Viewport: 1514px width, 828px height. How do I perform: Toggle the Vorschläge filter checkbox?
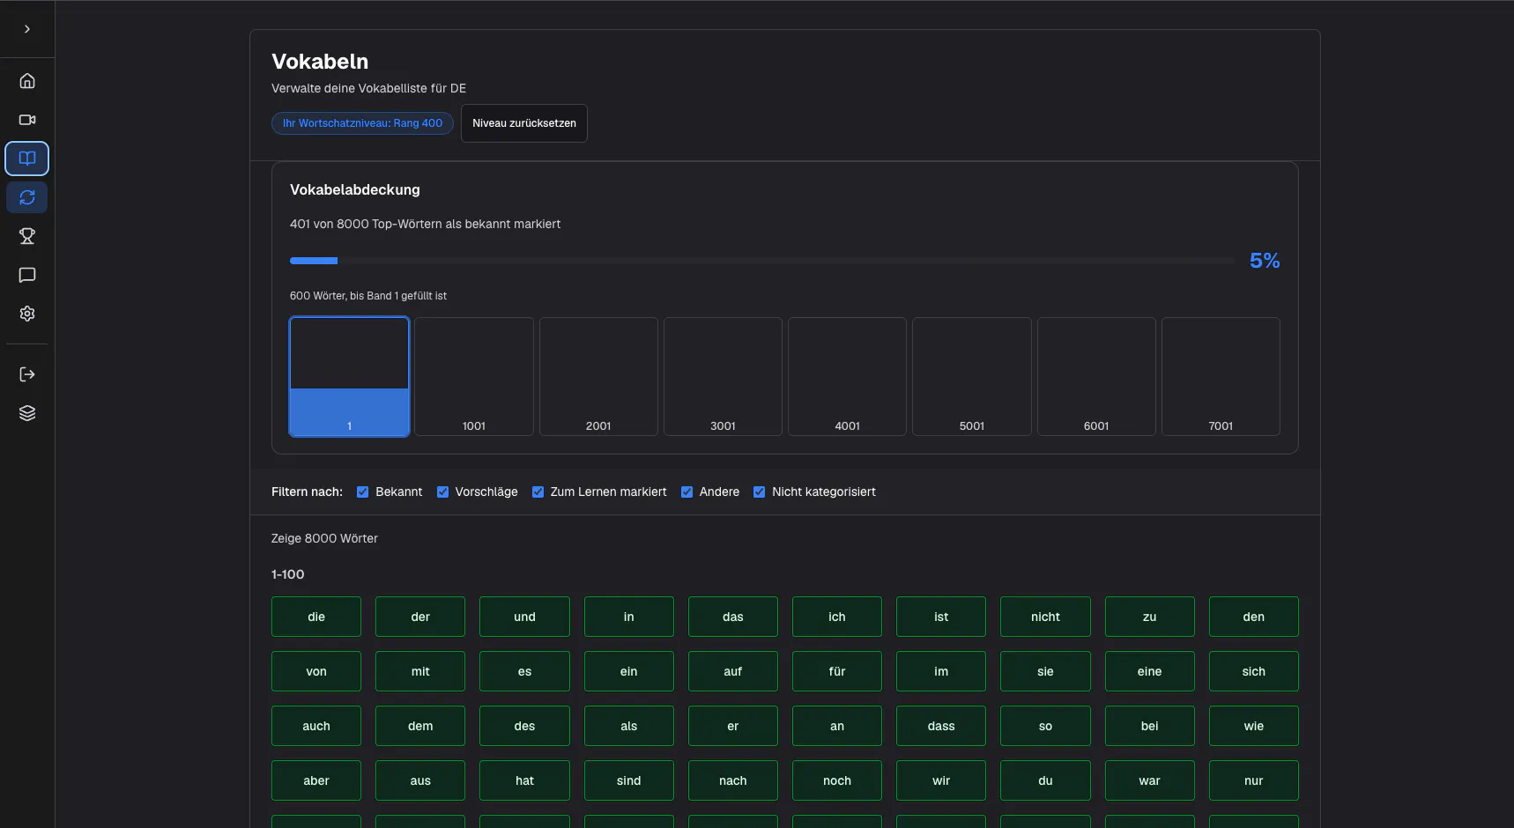click(442, 492)
